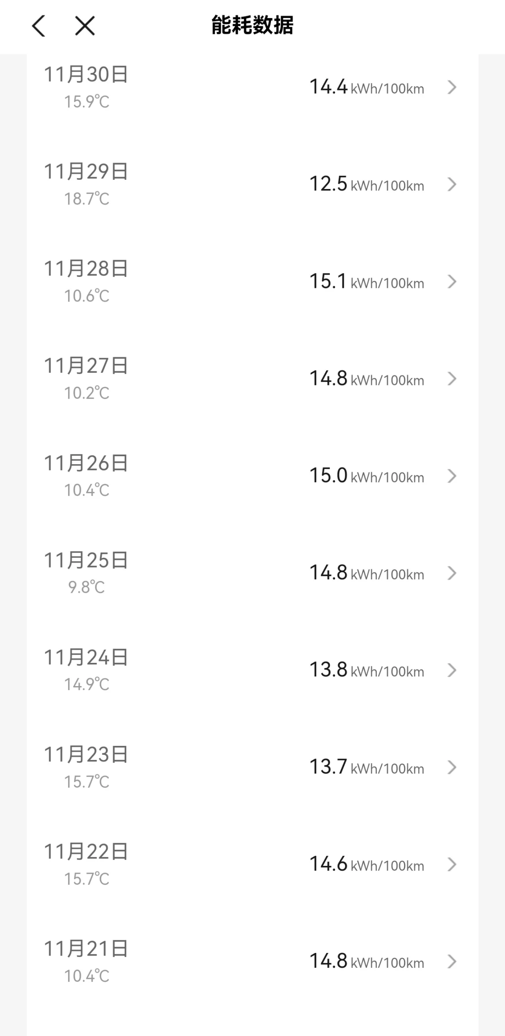Select the 11月24日 date entry
505x1036 pixels.
(x=86, y=658)
